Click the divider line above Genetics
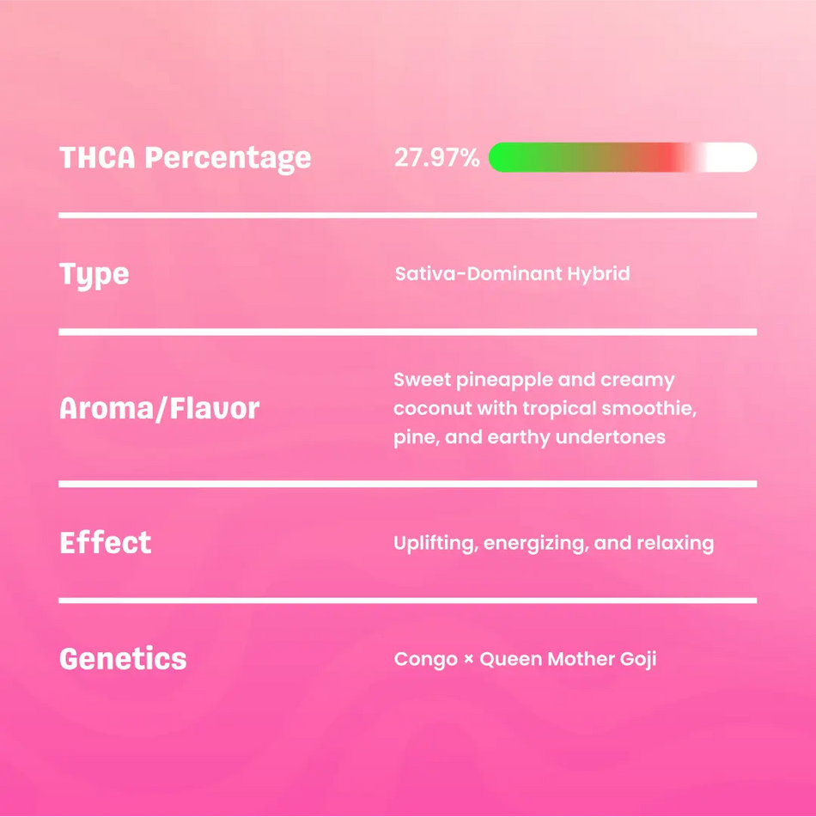The image size is (816, 817). pyautogui.click(x=407, y=600)
